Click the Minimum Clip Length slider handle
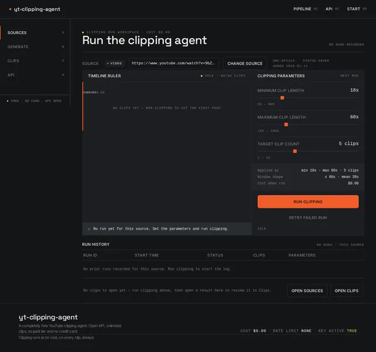 click(282, 98)
